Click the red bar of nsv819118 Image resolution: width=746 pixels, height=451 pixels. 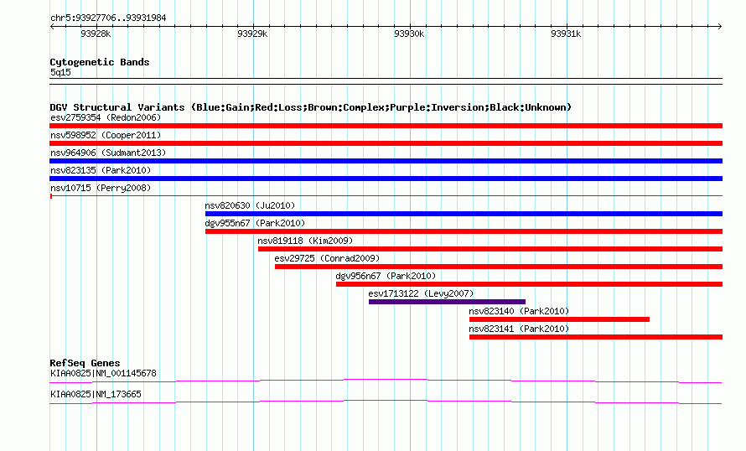click(x=490, y=249)
